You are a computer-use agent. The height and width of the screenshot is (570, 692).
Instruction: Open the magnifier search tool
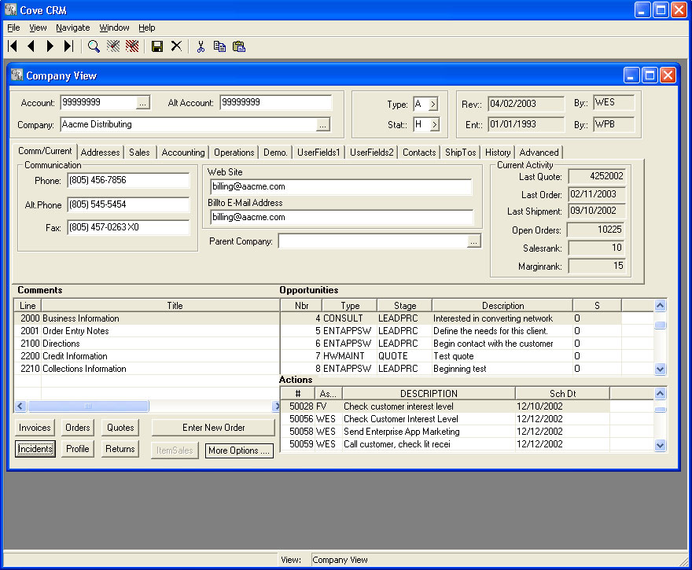click(93, 46)
